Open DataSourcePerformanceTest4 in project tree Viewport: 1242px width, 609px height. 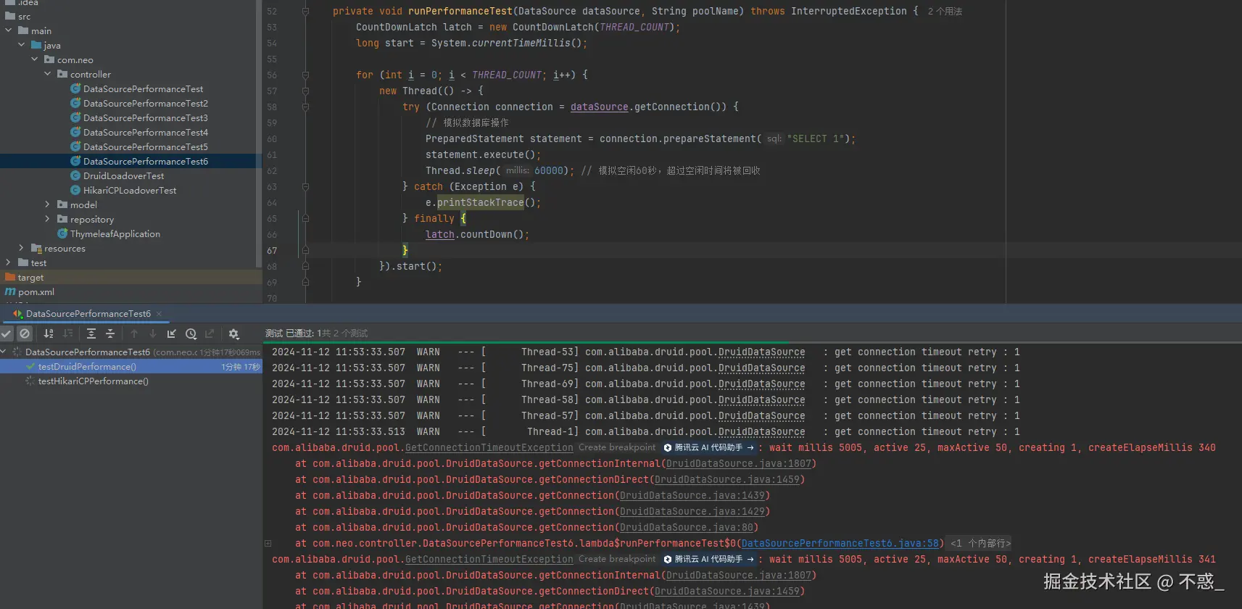[x=146, y=133]
